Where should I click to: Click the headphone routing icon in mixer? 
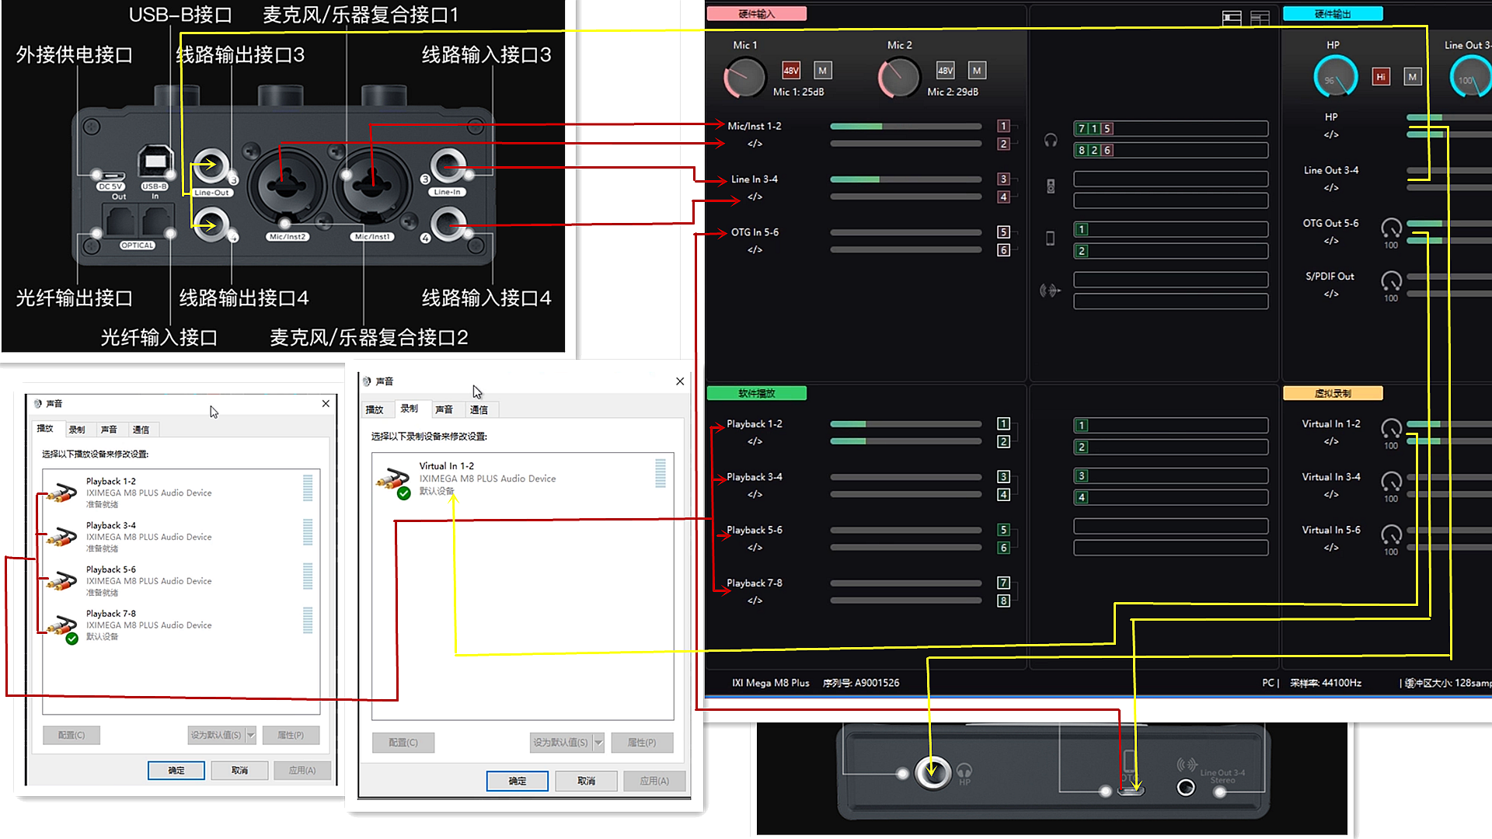(1051, 141)
